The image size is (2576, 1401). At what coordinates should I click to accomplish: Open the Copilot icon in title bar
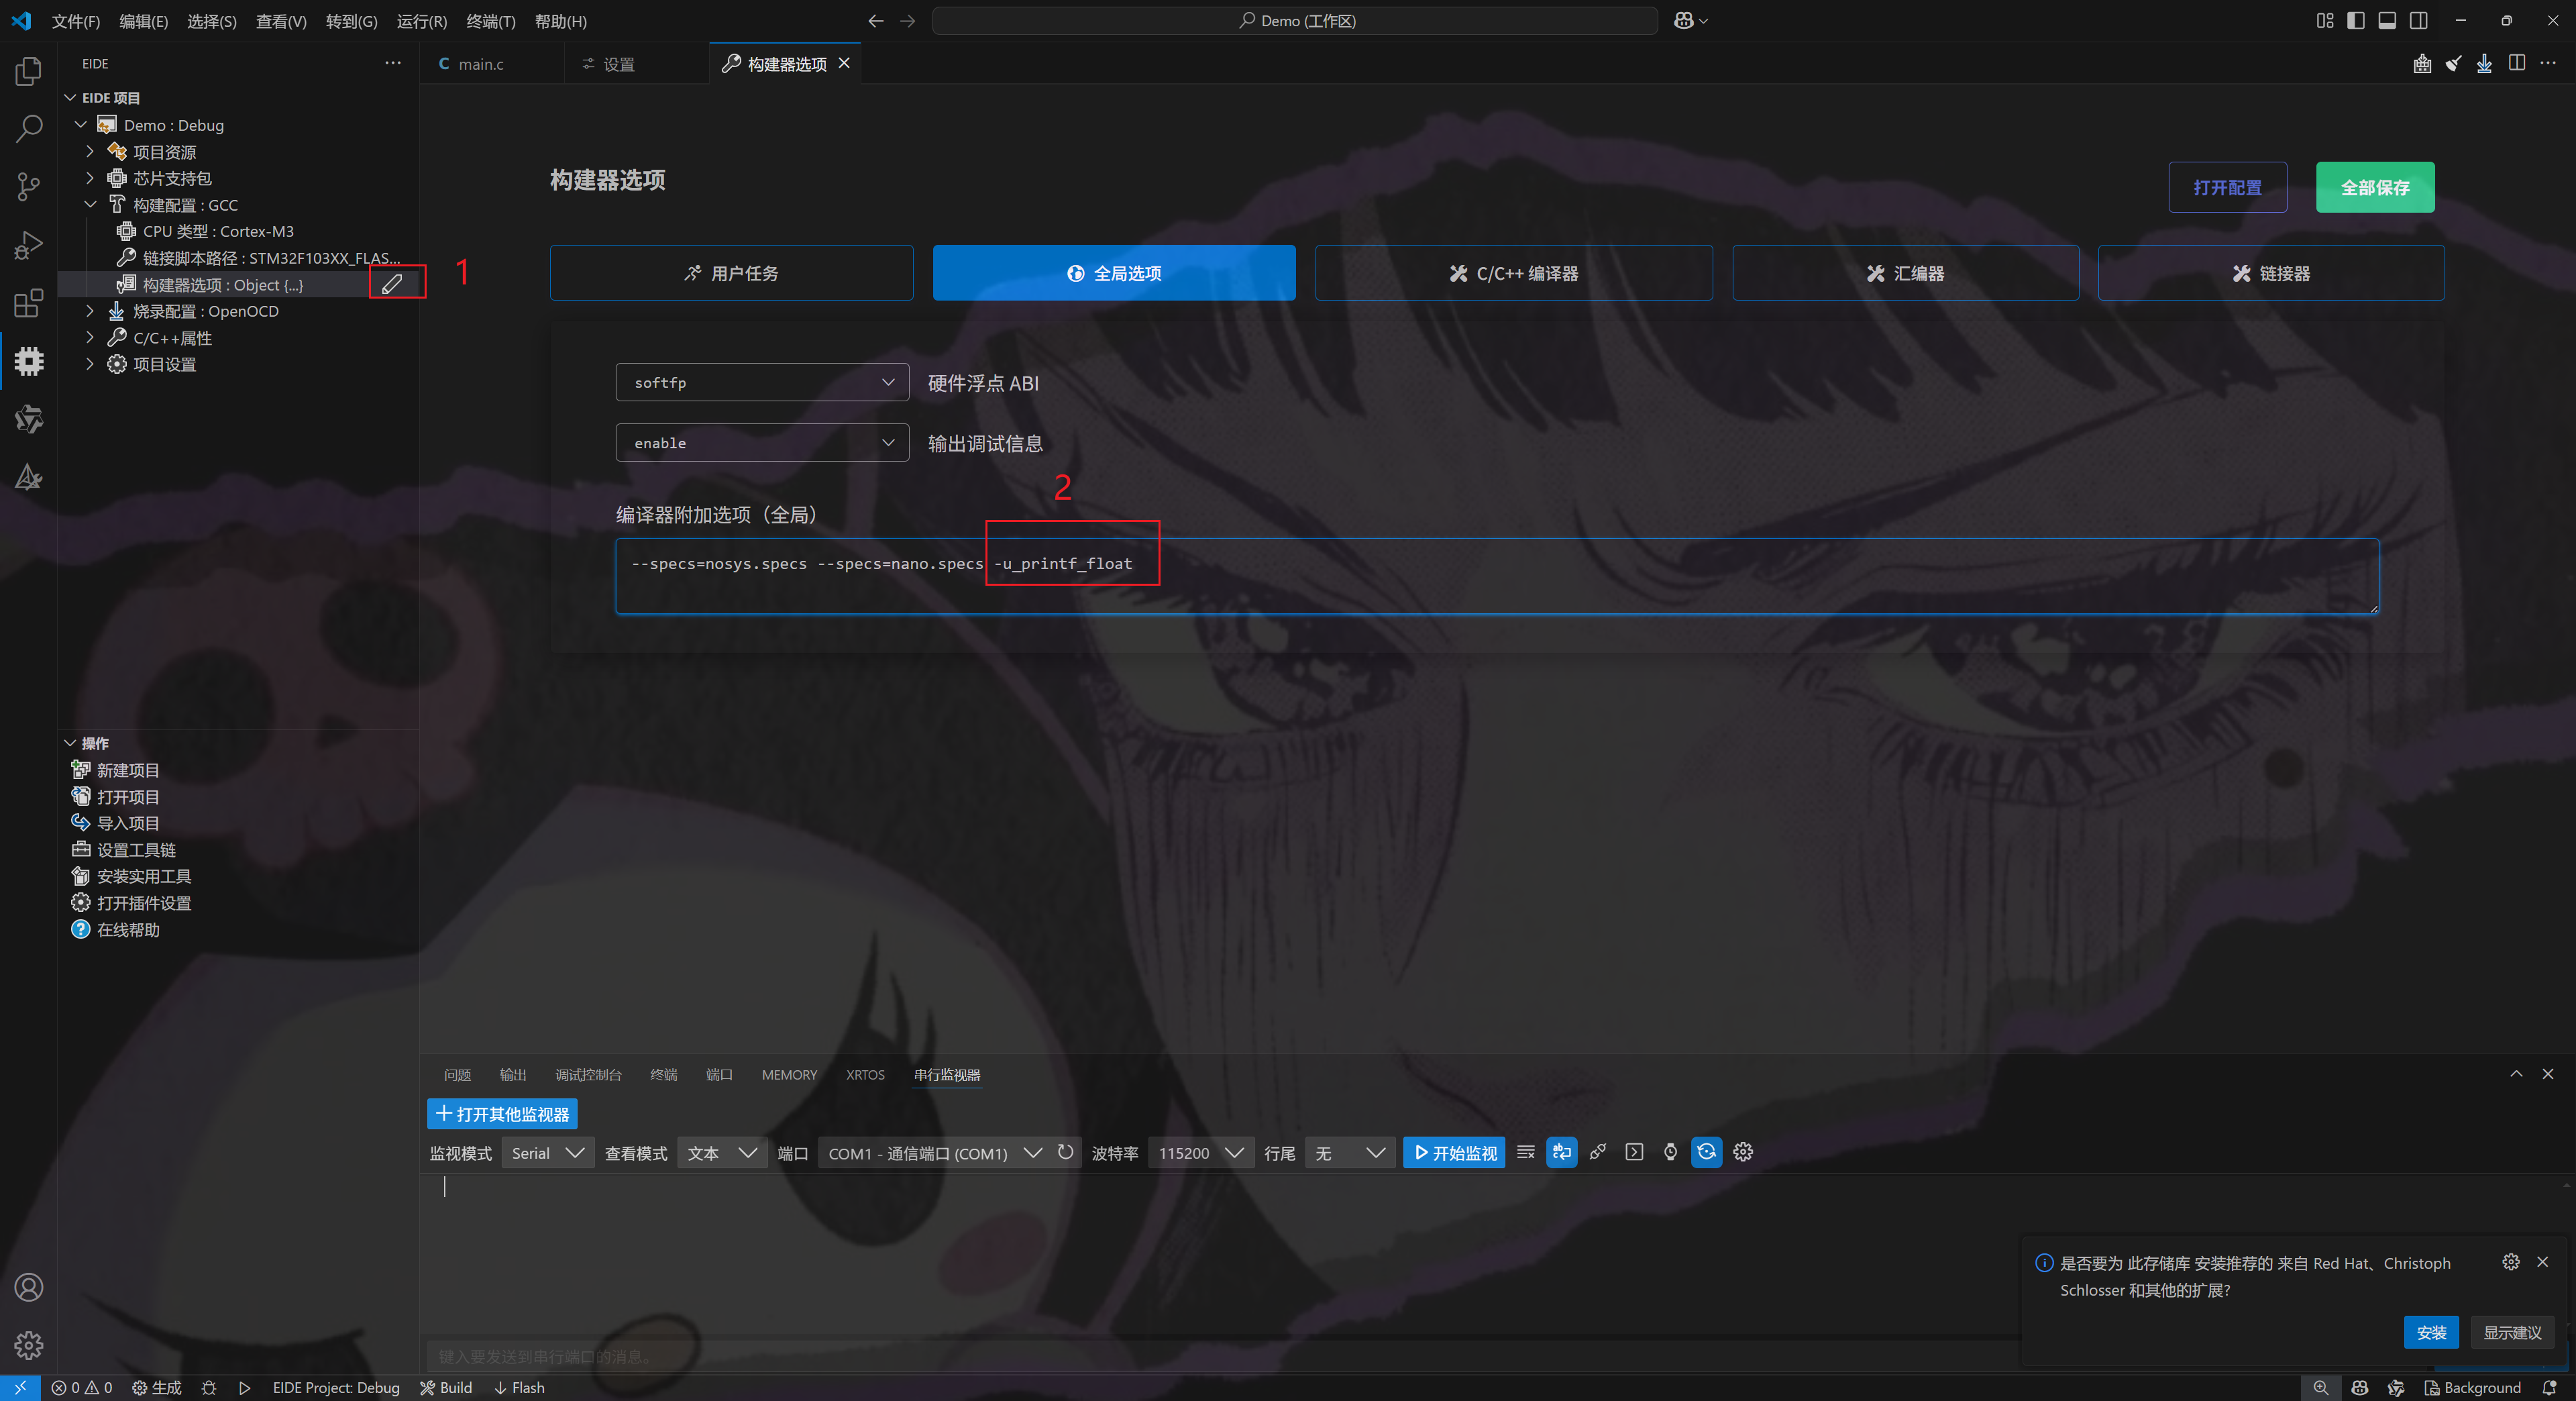(1684, 21)
